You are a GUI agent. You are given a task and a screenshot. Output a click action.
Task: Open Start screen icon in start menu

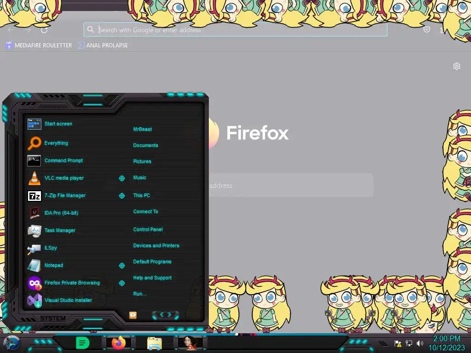click(34, 124)
